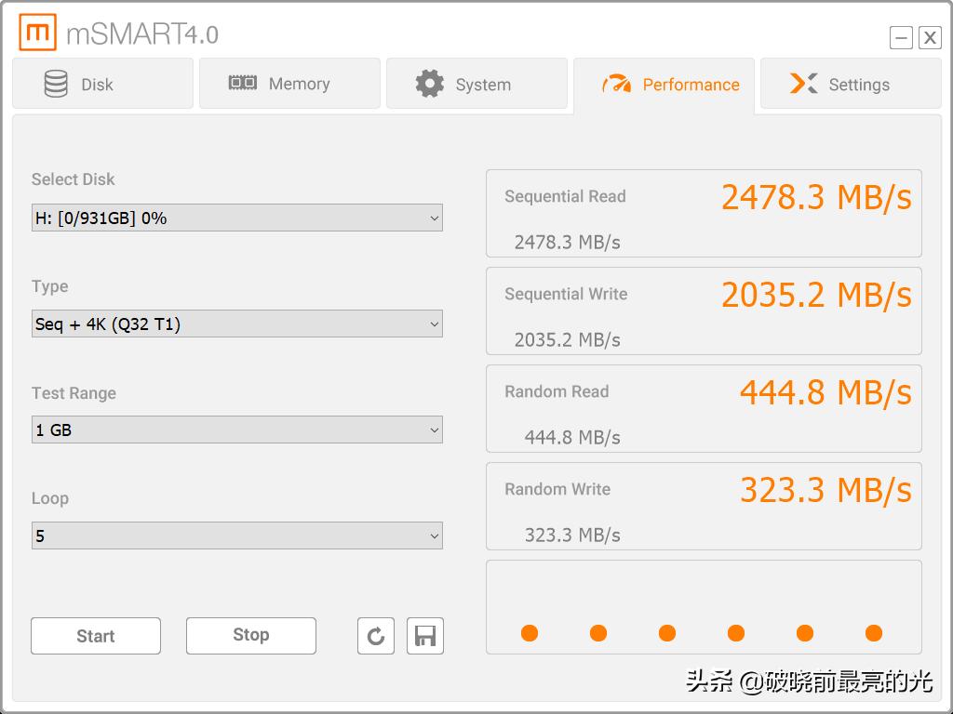Click the Sequential Read label
Image resolution: width=953 pixels, height=714 pixels.
(565, 197)
